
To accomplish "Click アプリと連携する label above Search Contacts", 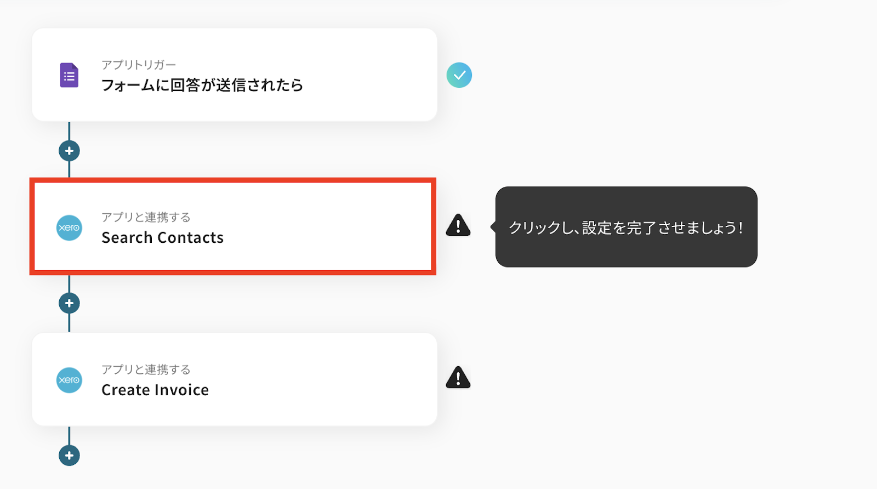I will 146,217.
